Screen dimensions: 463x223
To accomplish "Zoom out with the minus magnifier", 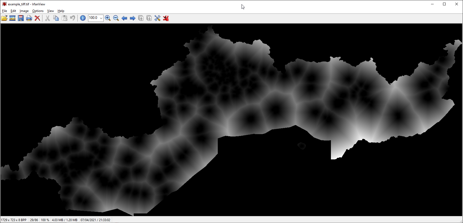I will click(x=116, y=18).
